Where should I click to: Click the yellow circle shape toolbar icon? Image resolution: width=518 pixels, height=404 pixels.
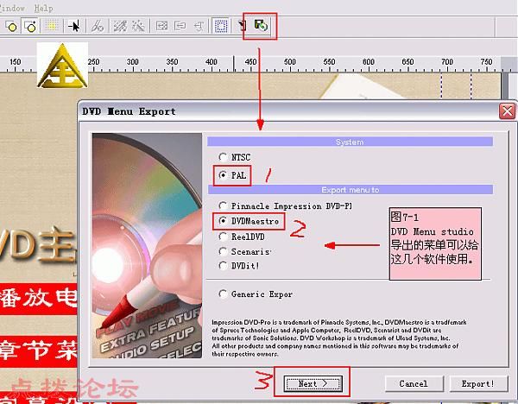click(12, 26)
